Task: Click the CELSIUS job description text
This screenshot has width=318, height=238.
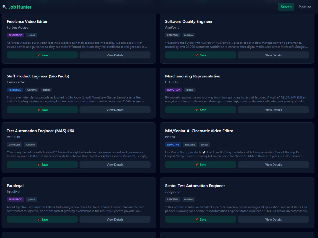Action: 236,100
